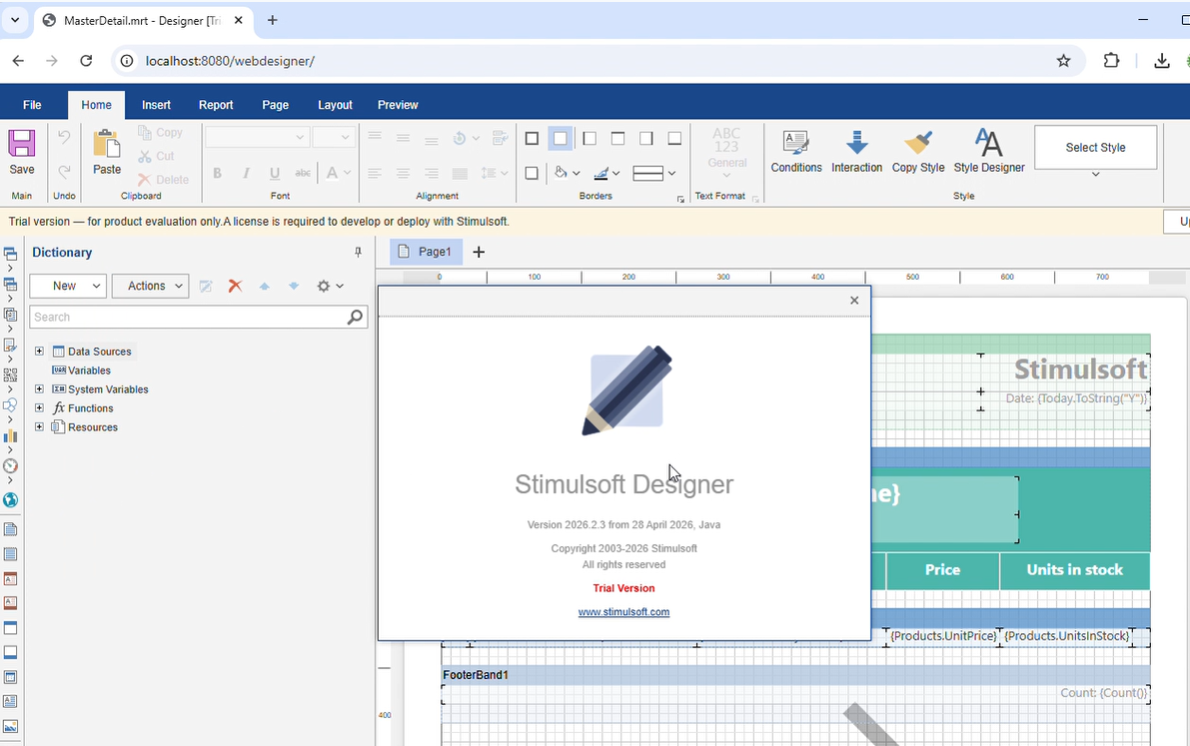Expand the Functions tree node
The height and width of the screenshot is (746, 1190).
[39, 407]
